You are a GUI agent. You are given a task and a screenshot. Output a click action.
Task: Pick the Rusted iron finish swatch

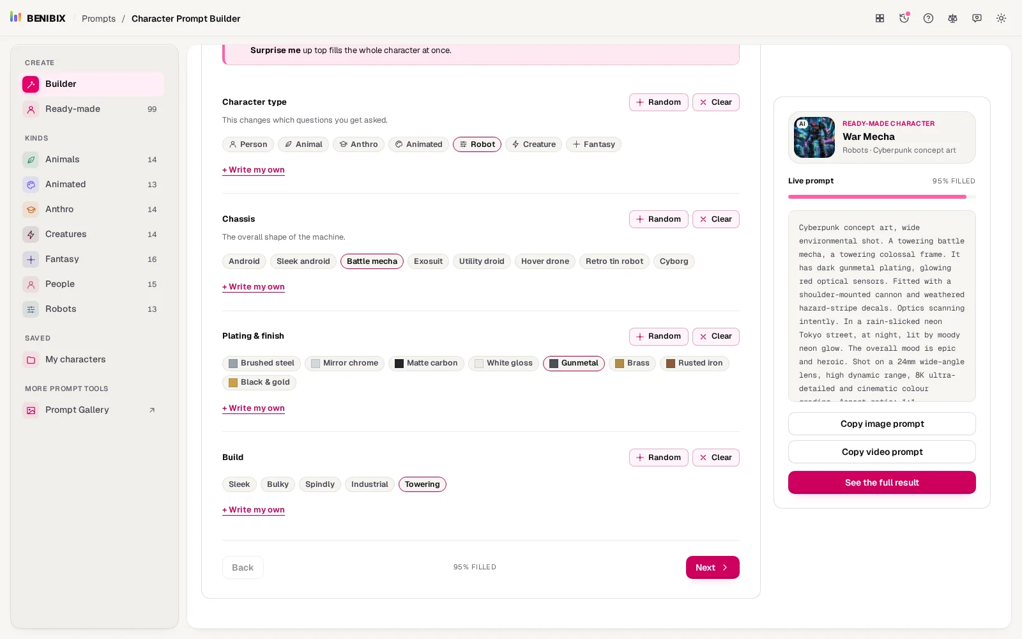click(694, 364)
